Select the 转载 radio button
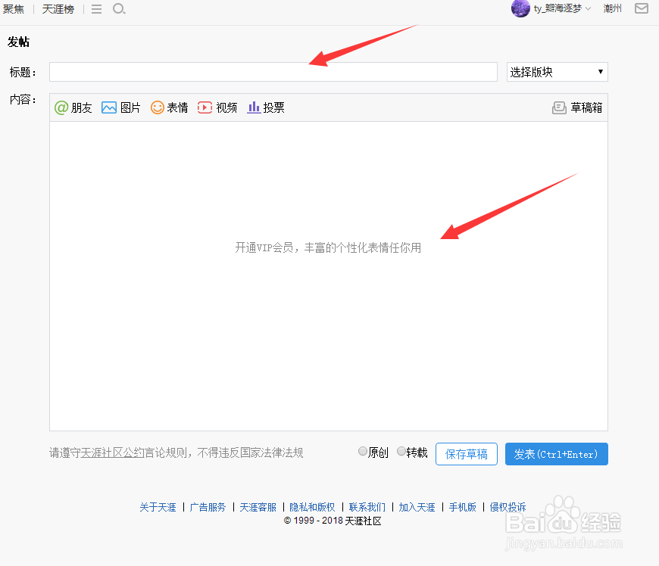Image resolution: width=659 pixels, height=566 pixels. click(401, 452)
